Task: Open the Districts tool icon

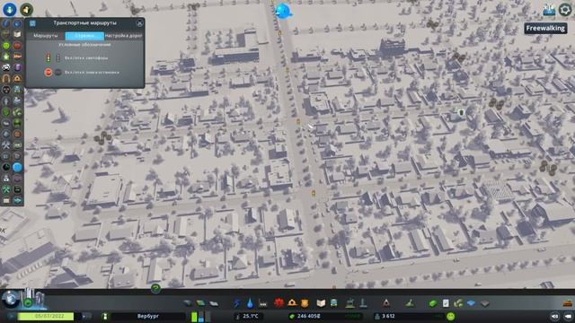Action: [x=214, y=303]
